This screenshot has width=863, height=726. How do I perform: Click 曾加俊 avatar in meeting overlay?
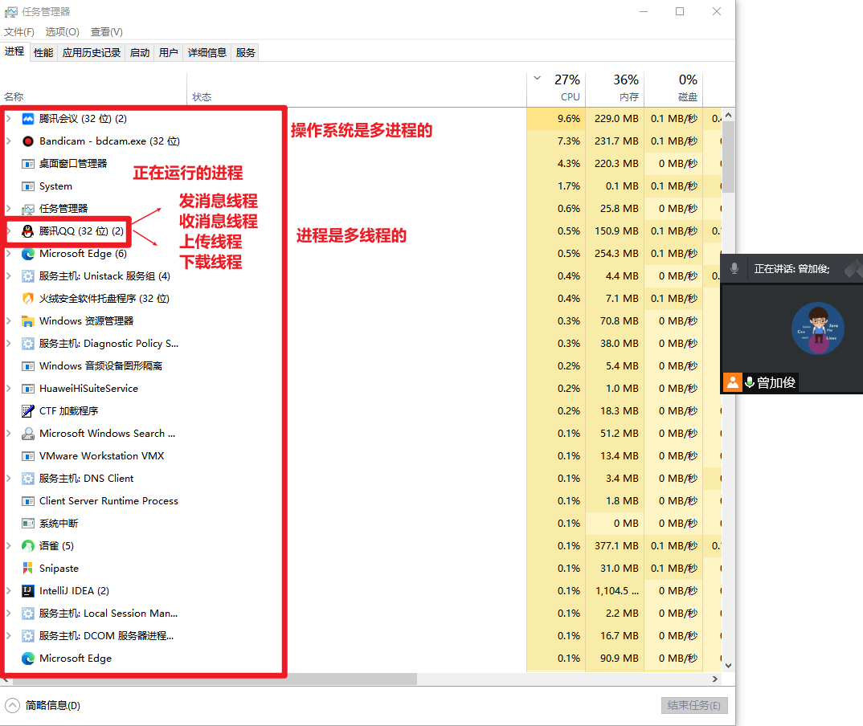(818, 328)
